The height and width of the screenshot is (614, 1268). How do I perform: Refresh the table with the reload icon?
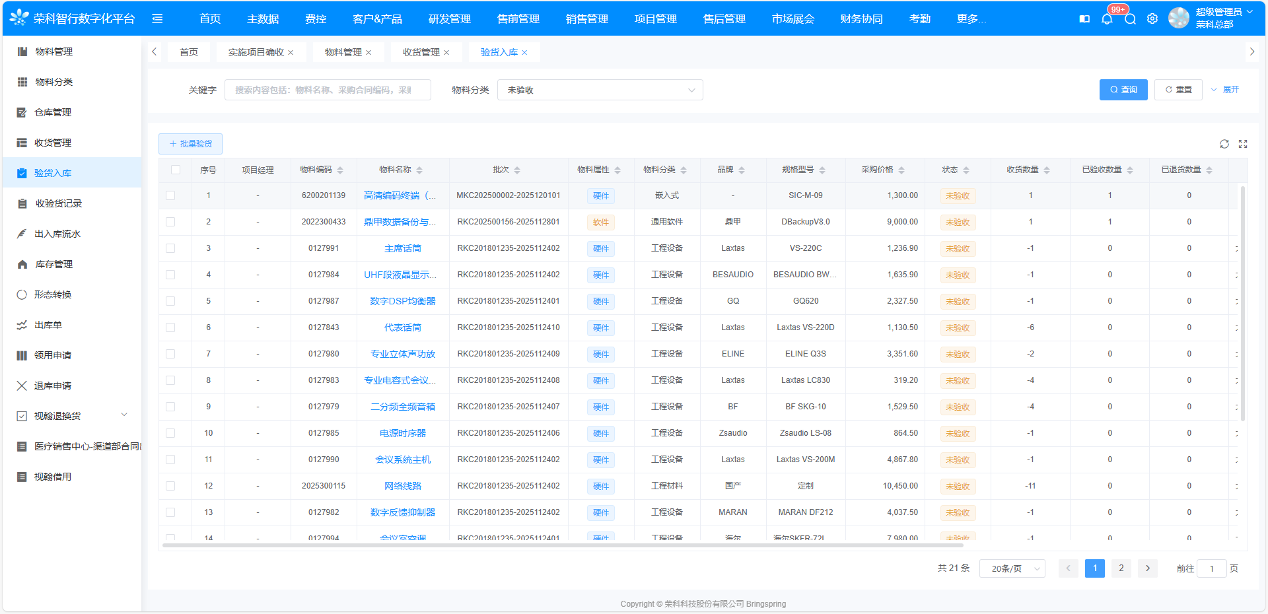pos(1224,144)
